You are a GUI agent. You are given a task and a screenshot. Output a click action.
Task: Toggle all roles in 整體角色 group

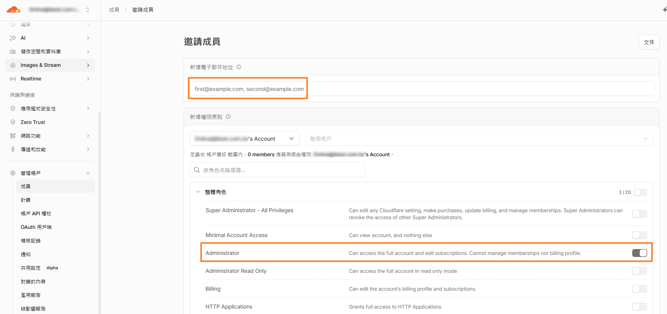[x=640, y=192]
